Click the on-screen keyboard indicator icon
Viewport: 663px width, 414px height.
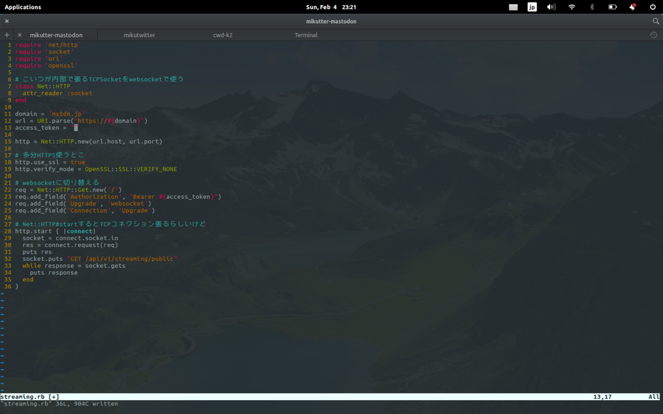point(513,7)
